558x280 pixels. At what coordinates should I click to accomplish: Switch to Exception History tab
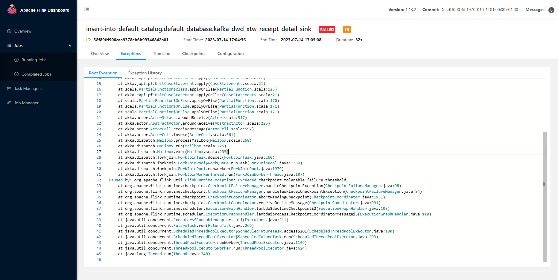(145, 73)
